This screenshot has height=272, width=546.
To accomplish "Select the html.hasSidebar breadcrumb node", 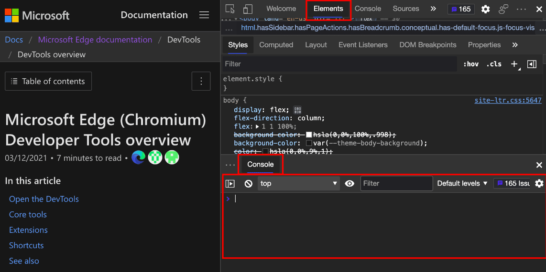I will pyautogui.click(x=387, y=28).
